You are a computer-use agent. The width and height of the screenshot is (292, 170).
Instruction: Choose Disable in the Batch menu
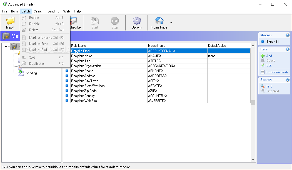click(x=45, y=24)
